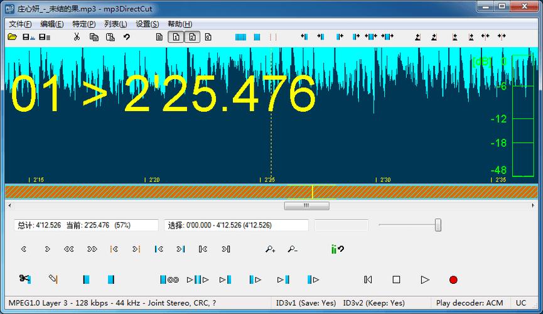Click the dotted cue lines toolbar icon

point(273,36)
